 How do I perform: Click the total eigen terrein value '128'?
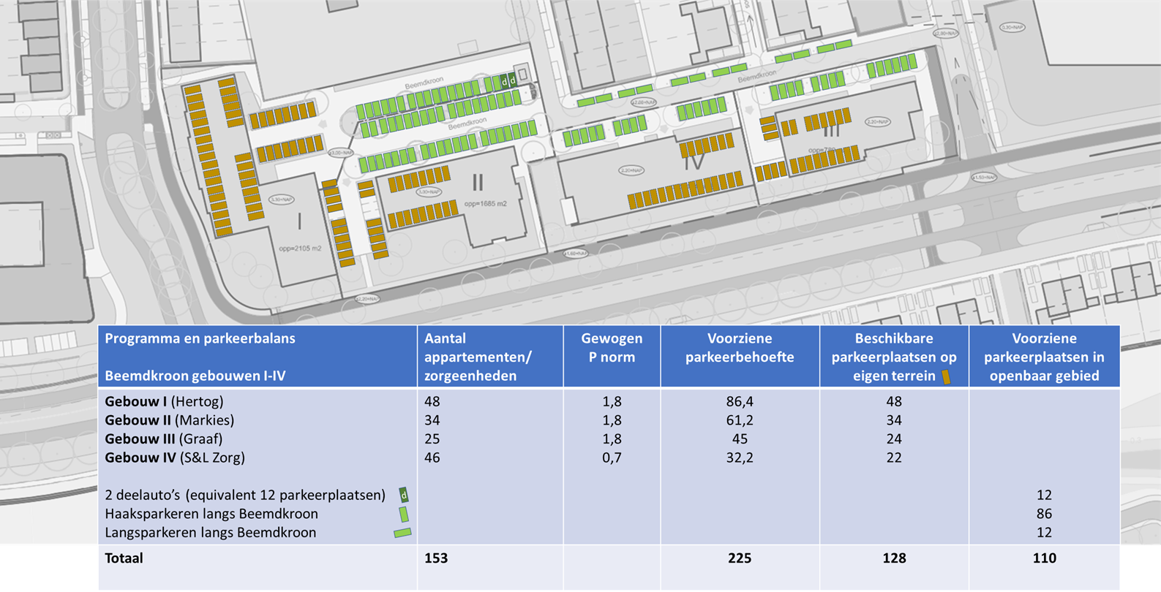click(x=894, y=558)
